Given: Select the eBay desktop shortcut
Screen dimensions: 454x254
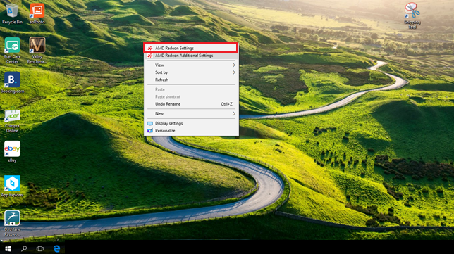Looking at the screenshot, I should (12, 151).
